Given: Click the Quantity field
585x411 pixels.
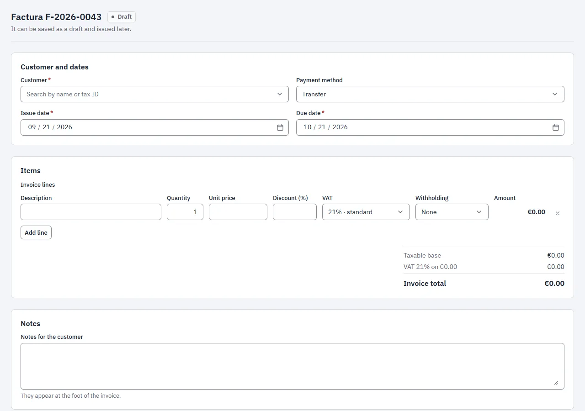Looking at the screenshot, I should [185, 212].
